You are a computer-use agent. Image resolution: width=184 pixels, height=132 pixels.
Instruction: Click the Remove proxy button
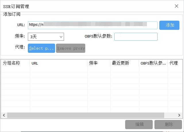click(71, 48)
